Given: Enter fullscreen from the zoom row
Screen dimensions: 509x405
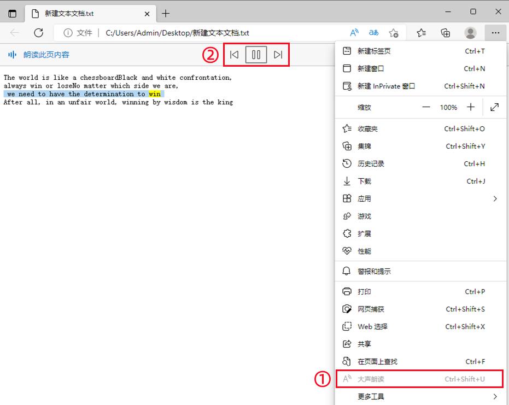Looking at the screenshot, I should (x=494, y=107).
